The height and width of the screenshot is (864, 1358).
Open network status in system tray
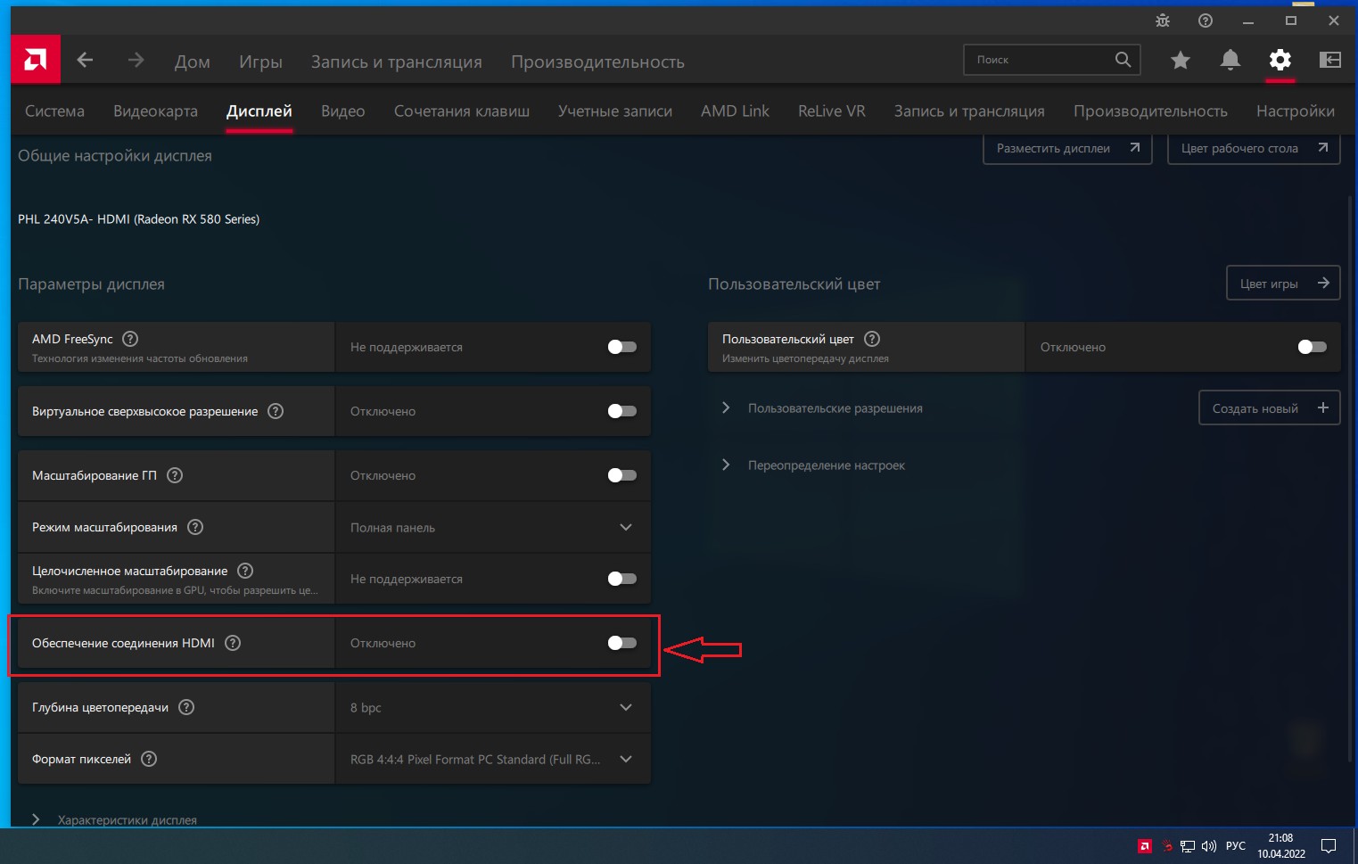[1188, 846]
